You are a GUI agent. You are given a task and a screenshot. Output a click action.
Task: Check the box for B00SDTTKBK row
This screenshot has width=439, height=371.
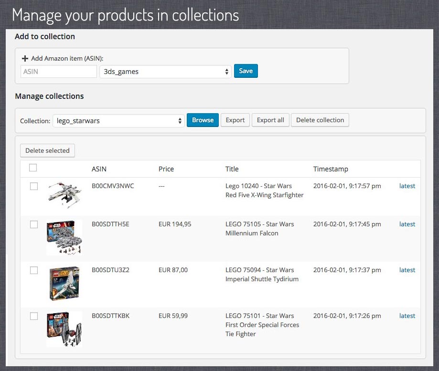point(34,316)
